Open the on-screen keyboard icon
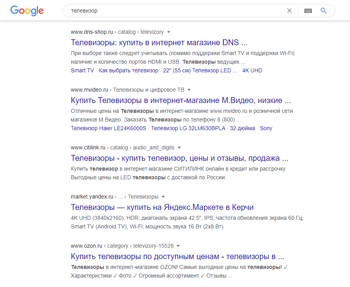Viewport: 350px width, 287px height. (x=308, y=11)
